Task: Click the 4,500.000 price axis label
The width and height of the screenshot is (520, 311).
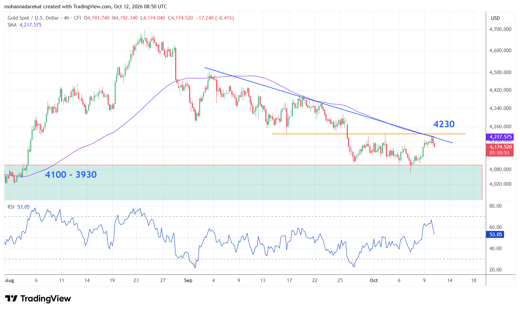Action: coord(500,72)
